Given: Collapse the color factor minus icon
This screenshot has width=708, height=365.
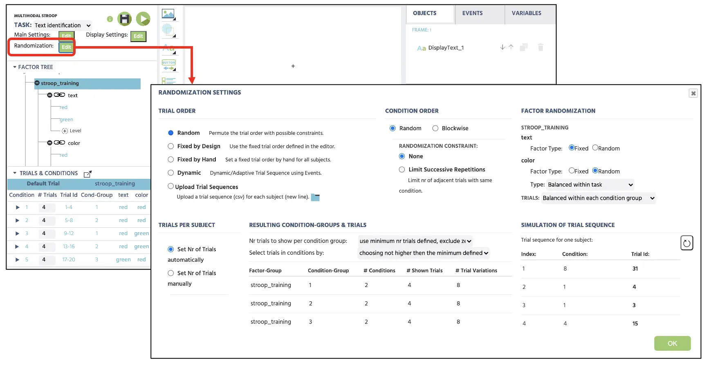Looking at the screenshot, I should 49,142.
